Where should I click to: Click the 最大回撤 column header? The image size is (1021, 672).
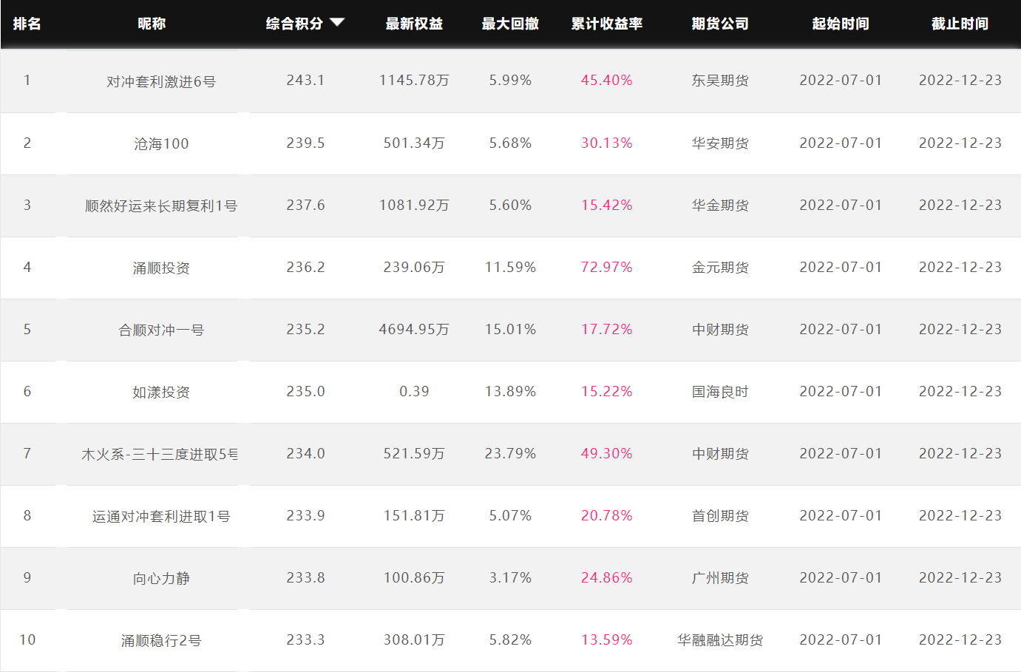(x=510, y=24)
